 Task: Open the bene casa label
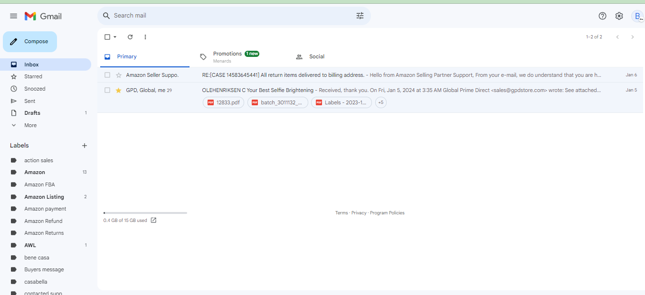[46, 258]
